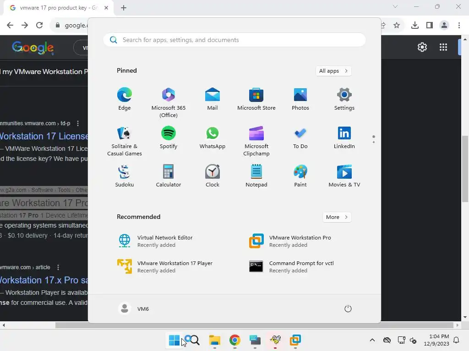The height and width of the screenshot is (351, 469).
Task: Click the Start menu search box
Action: click(x=234, y=40)
